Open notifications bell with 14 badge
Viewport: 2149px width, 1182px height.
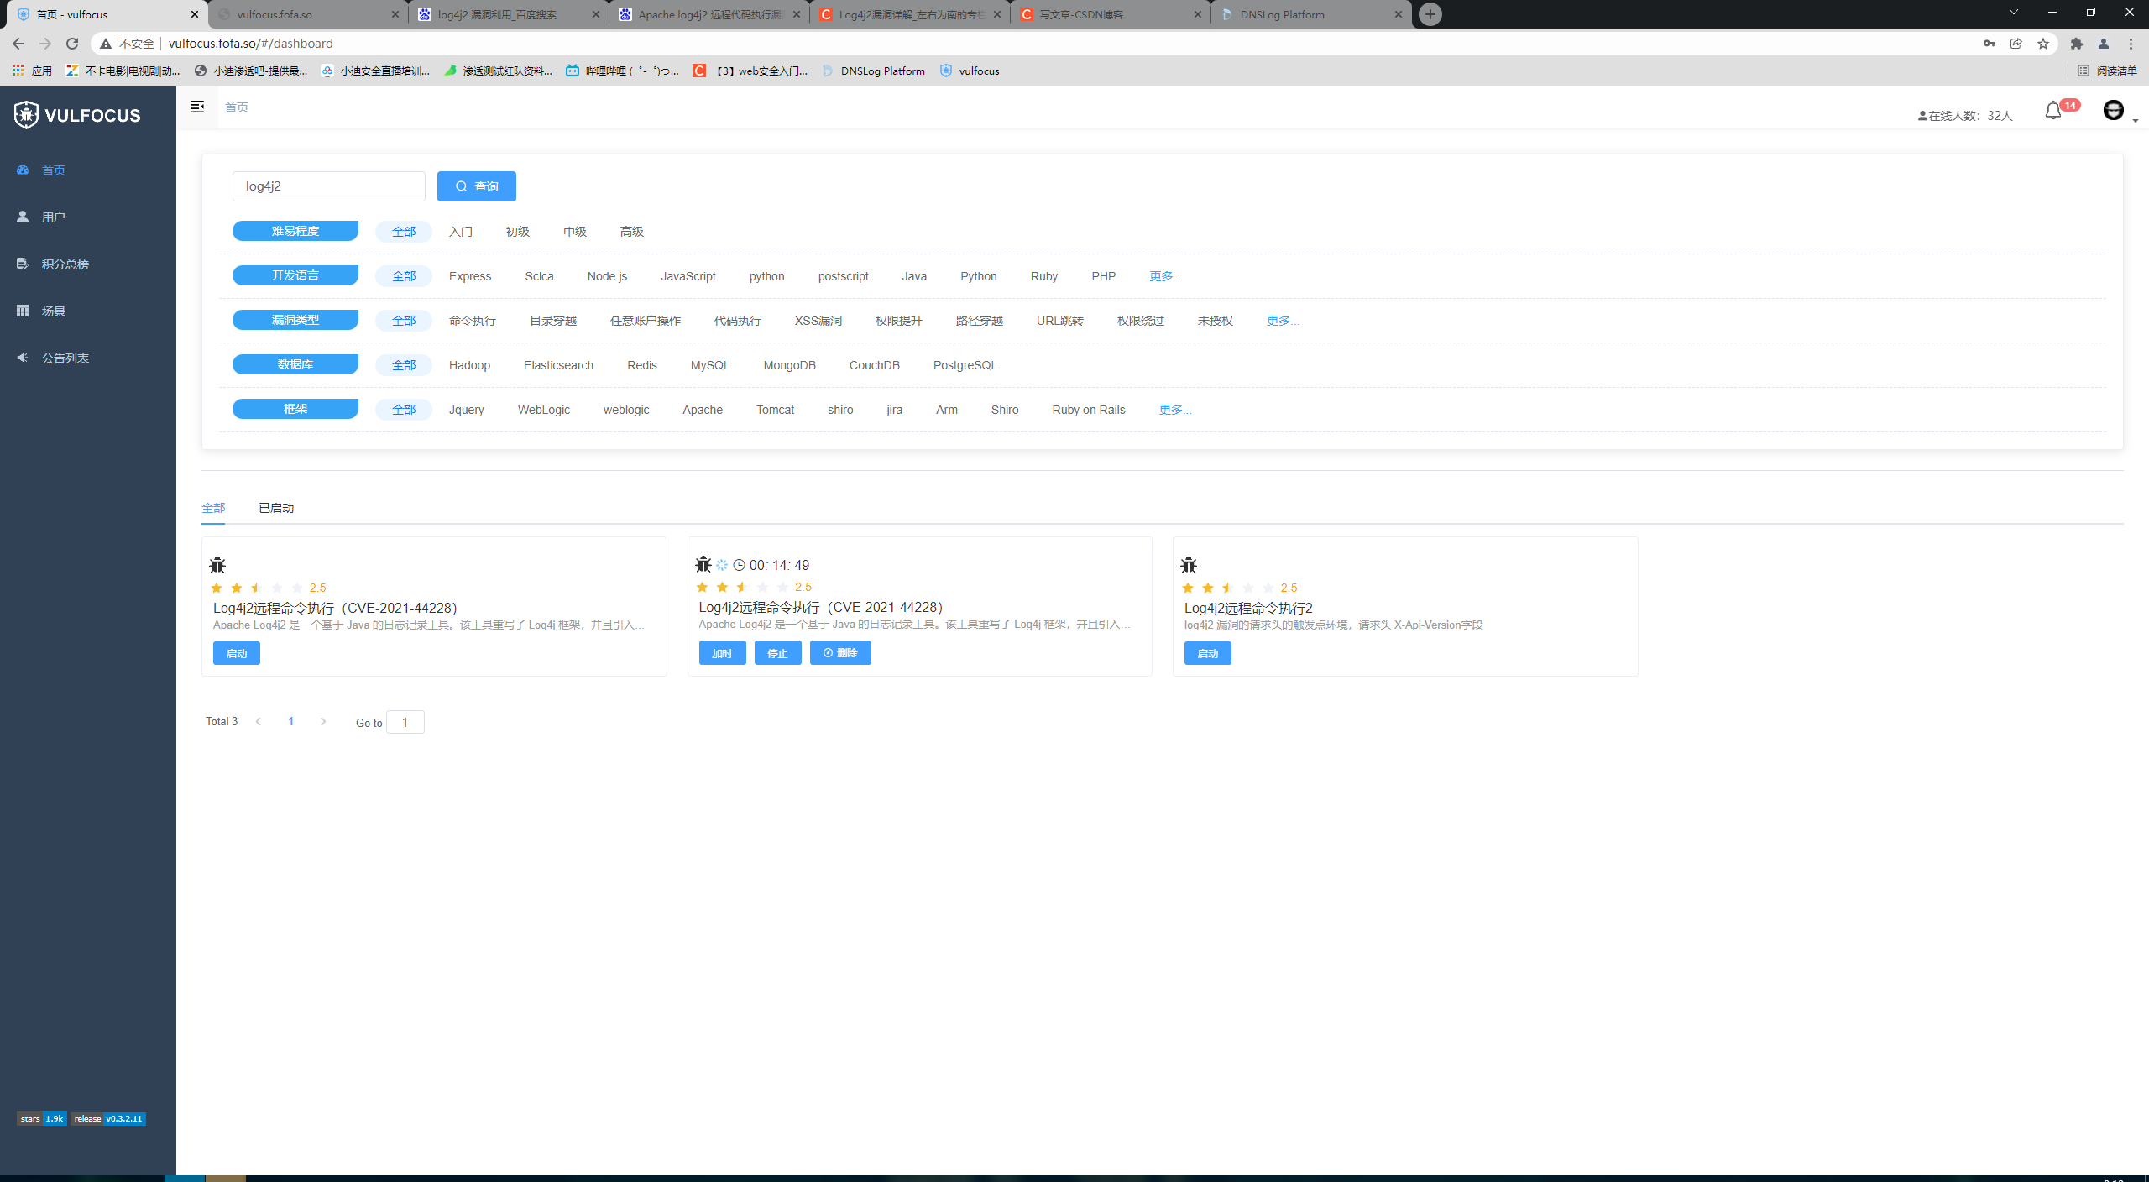coord(2053,111)
